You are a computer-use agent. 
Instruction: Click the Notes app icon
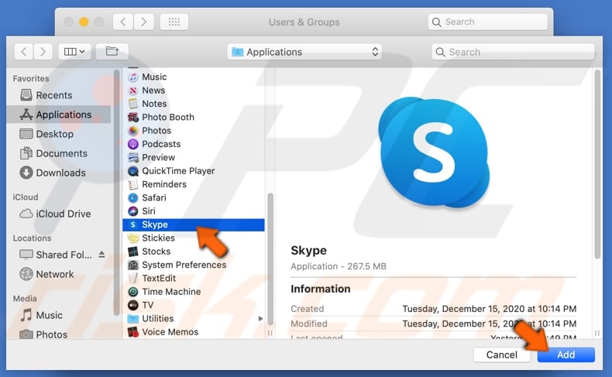click(x=133, y=104)
